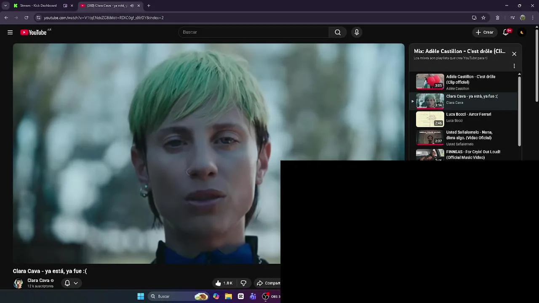Viewport: 539px width, 303px height.
Task: Open the Chrome profile avatar
Action: click(x=523, y=18)
